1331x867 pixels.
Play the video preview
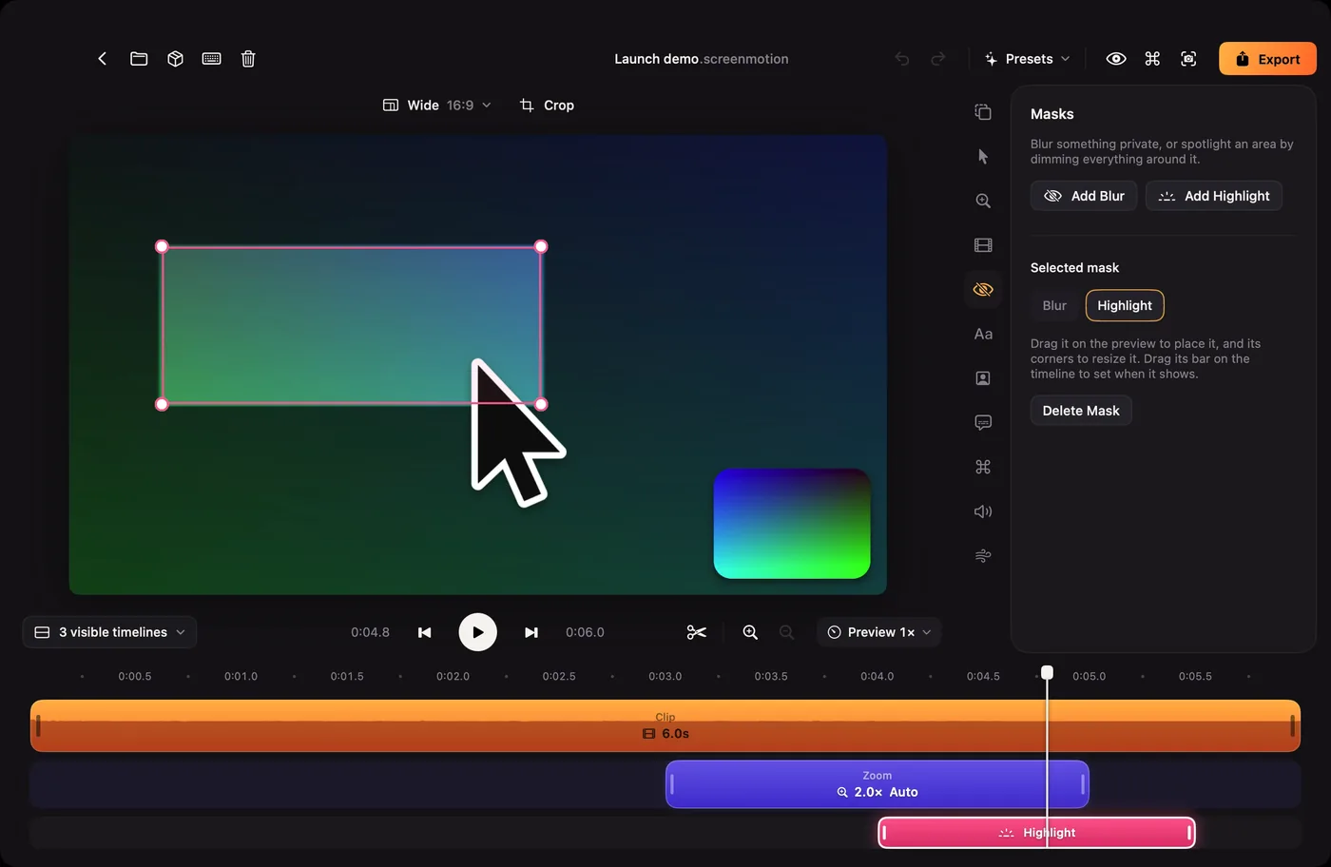tap(477, 632)
